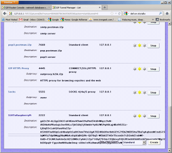The height and width of the screenshot is (153, 172).
Task: Open a new tab with plus button
Action: [105, 8]
